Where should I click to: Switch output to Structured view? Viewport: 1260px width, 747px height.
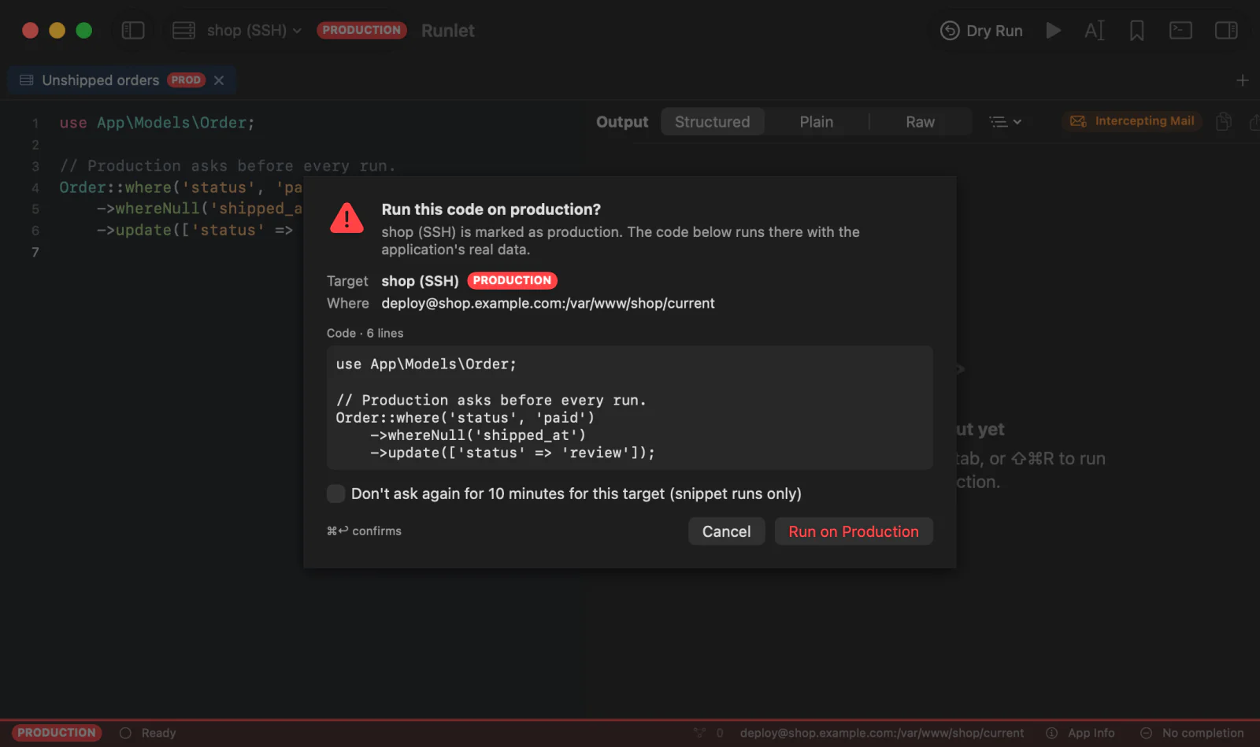coord(713,122)
